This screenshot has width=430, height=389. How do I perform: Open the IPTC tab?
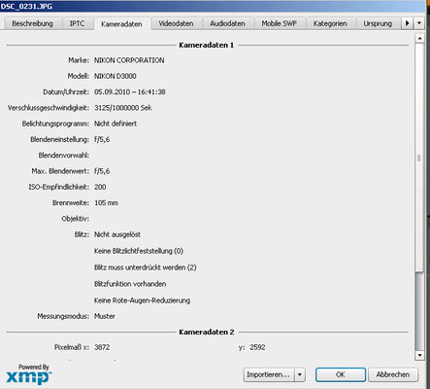(x=77, y=23)
